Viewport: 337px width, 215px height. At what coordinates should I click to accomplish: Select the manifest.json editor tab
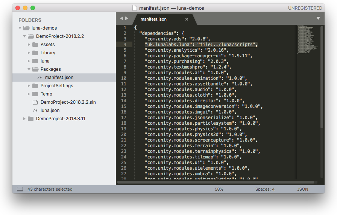[153, 19]
